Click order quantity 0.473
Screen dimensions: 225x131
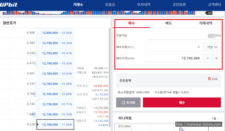tap(31, 63)
